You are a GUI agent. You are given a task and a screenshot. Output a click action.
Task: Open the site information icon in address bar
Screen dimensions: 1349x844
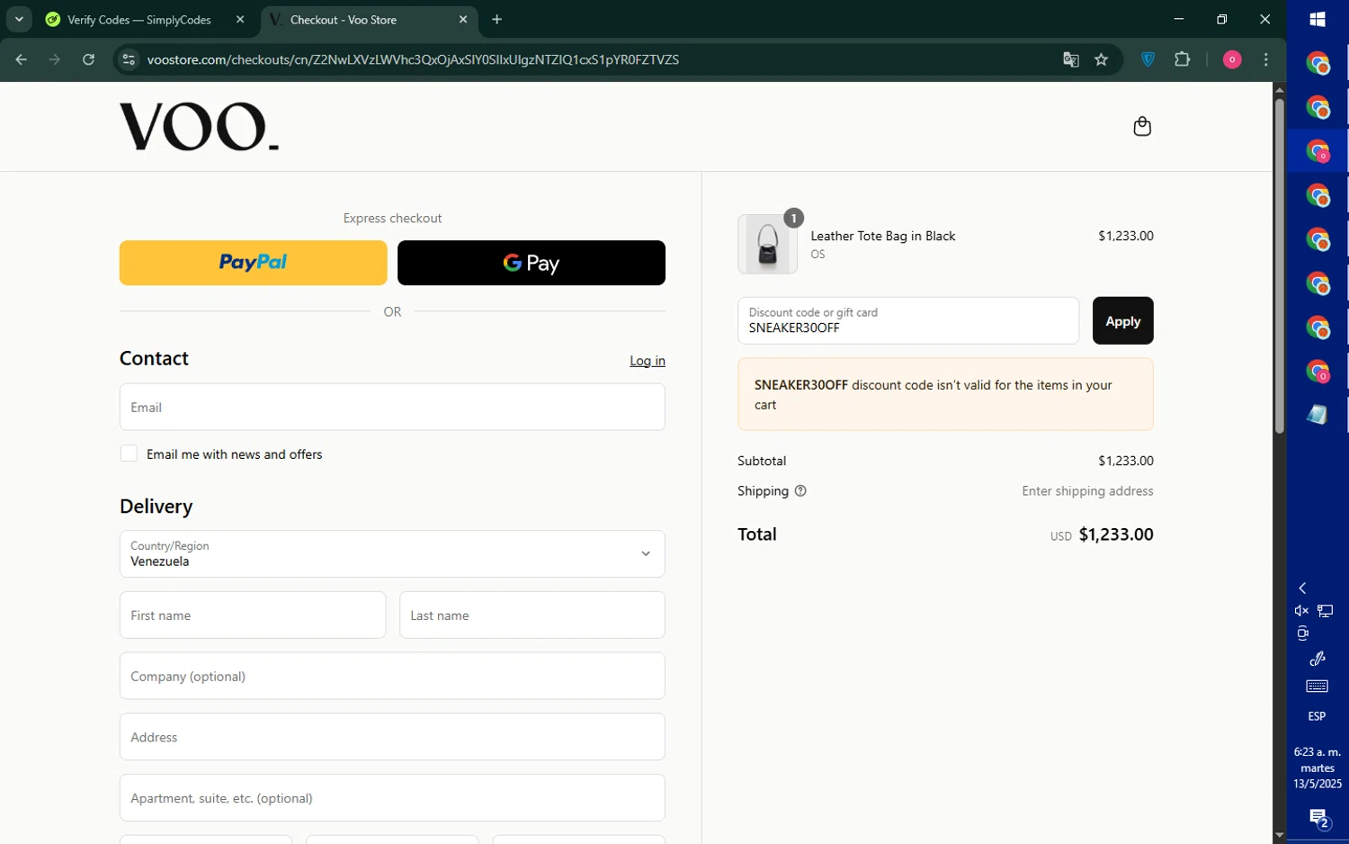[129, 59]
